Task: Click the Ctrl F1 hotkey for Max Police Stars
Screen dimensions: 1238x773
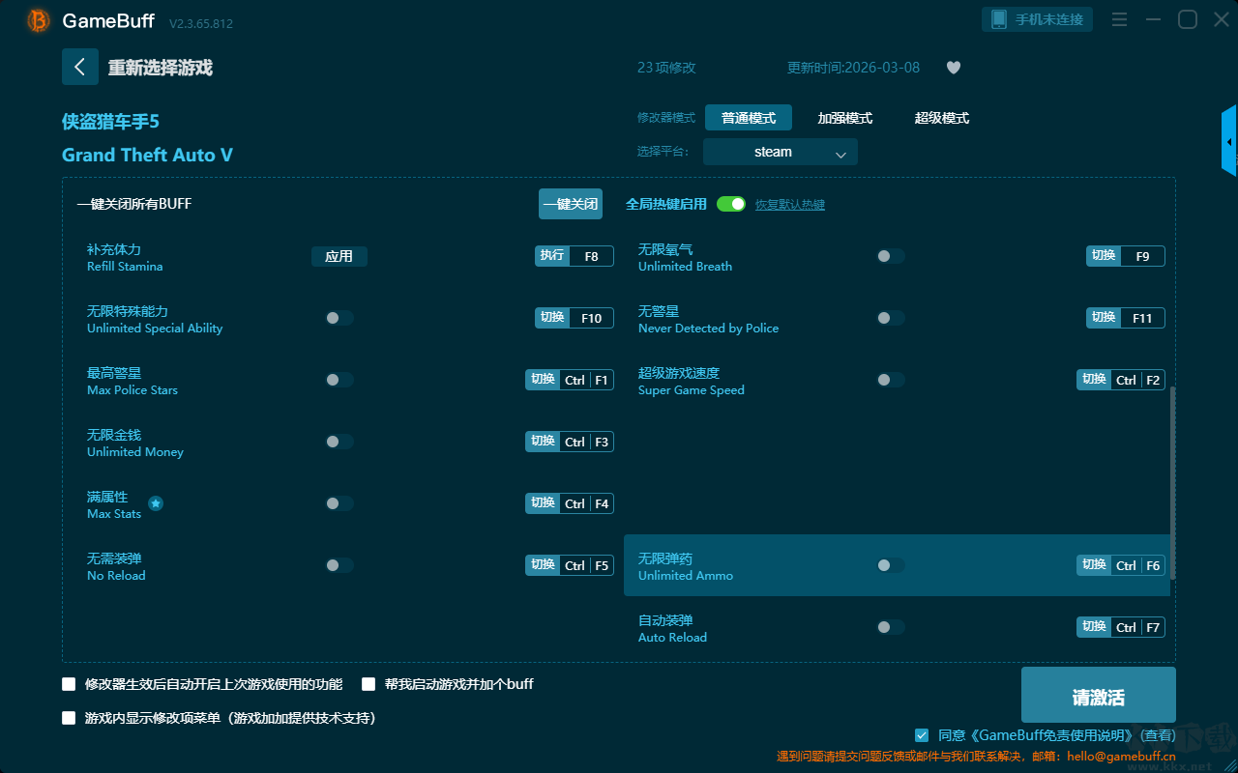Action: pos(570,380)
